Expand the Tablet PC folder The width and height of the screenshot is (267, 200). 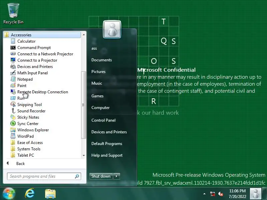[x=22, y=155]
